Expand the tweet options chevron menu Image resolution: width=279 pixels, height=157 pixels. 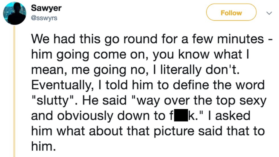[x=268, y=13]
